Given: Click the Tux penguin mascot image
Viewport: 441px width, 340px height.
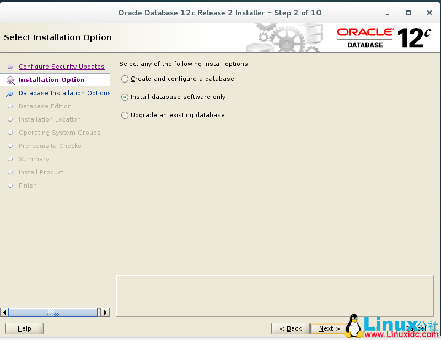Looking at the screenshot, I should (354, 326).
